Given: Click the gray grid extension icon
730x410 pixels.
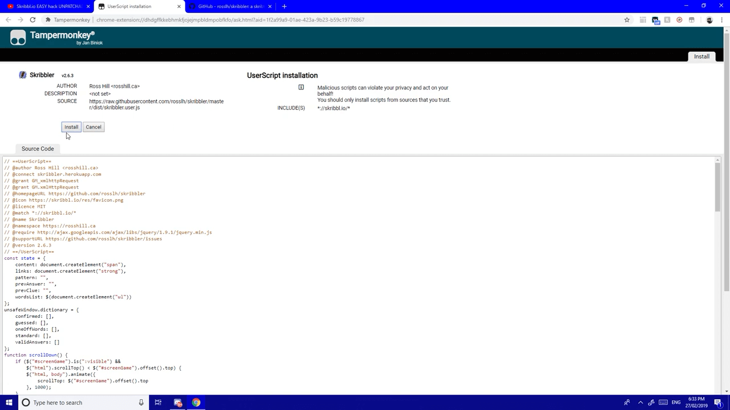Looking at the screenshot, I should point(643,20).
